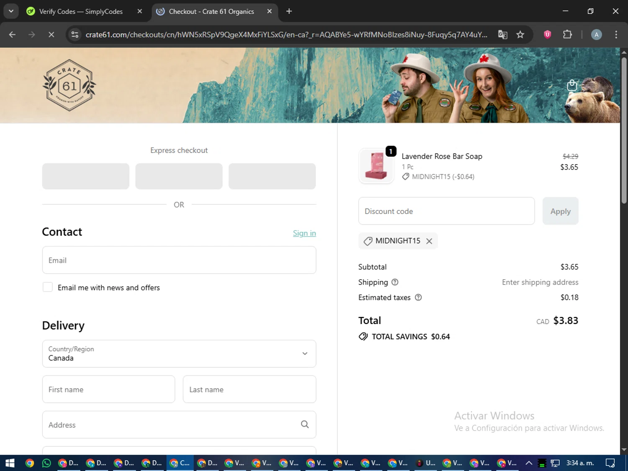
Task: Open a new tab with plus button
Action: (289, 11)
